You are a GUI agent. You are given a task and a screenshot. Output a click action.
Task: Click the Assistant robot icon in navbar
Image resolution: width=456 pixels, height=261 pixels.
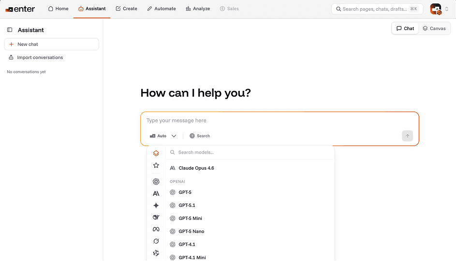(81, 9)
